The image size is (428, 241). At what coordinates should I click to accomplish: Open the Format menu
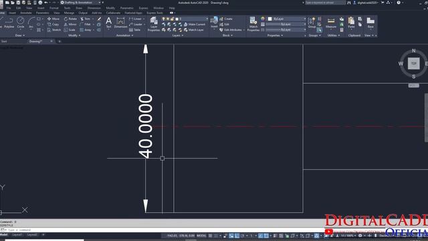pos(53,8)
